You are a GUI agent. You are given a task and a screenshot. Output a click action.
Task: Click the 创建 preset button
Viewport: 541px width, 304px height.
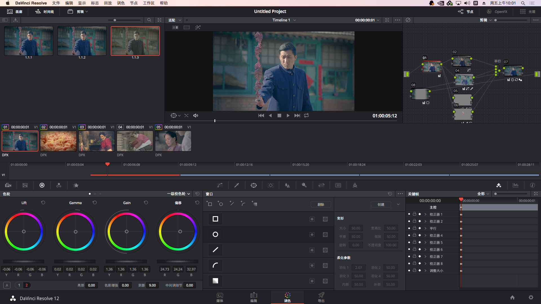click(381, 204)
